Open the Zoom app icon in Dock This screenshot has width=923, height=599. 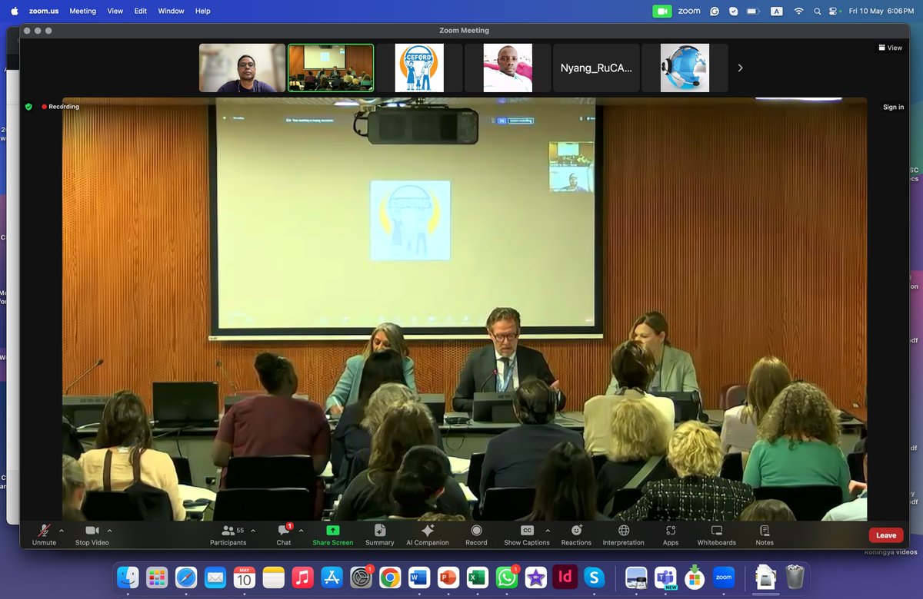[x=723, y=577]
